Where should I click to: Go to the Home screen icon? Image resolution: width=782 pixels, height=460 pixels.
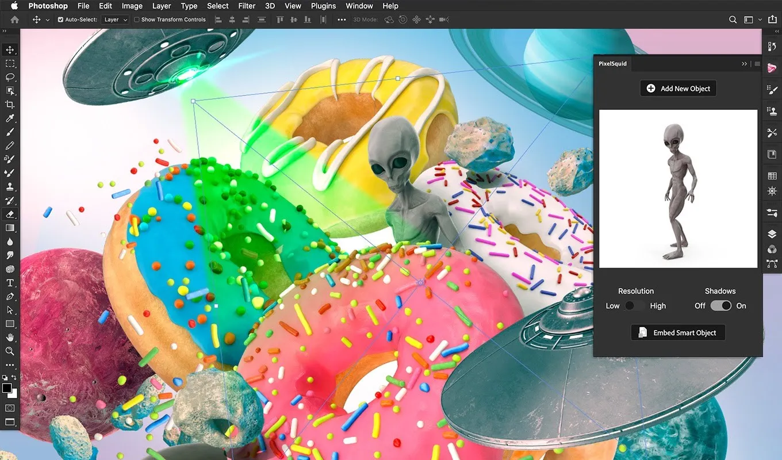pyautogui.click(x=15, y=20)
